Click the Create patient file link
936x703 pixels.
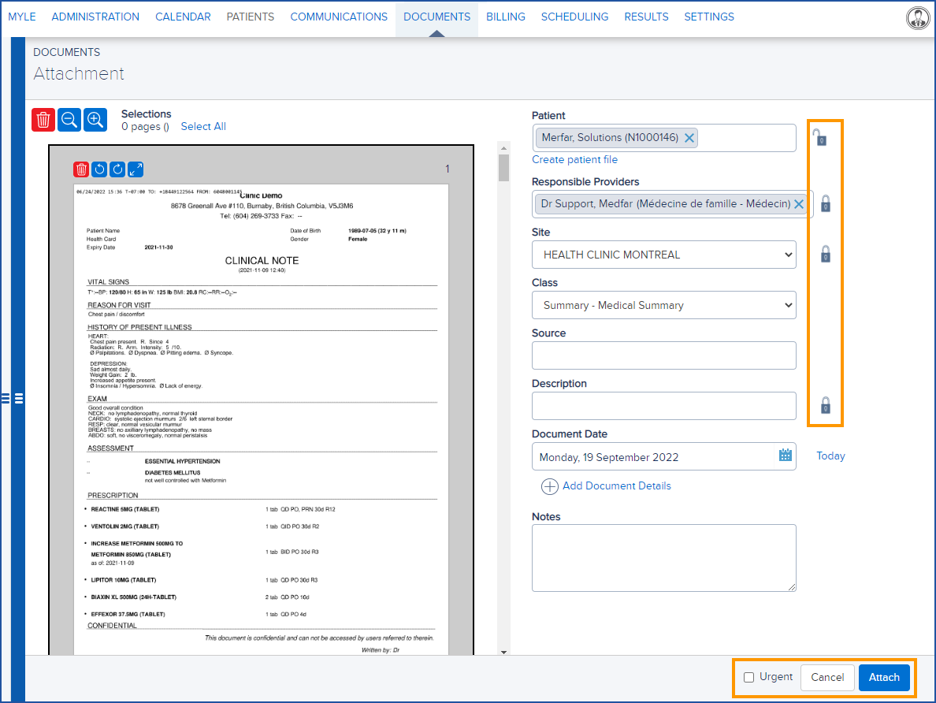[x=574, y=159]
